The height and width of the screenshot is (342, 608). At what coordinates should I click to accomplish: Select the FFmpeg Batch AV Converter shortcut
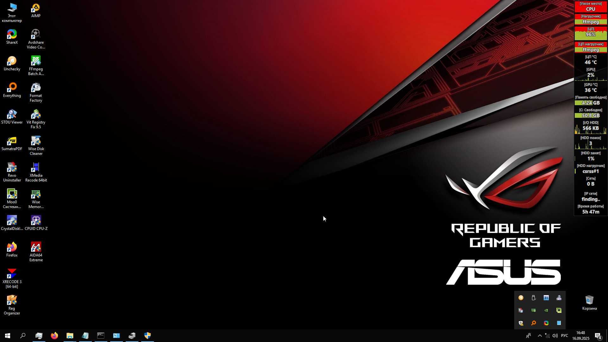point(36,66)
